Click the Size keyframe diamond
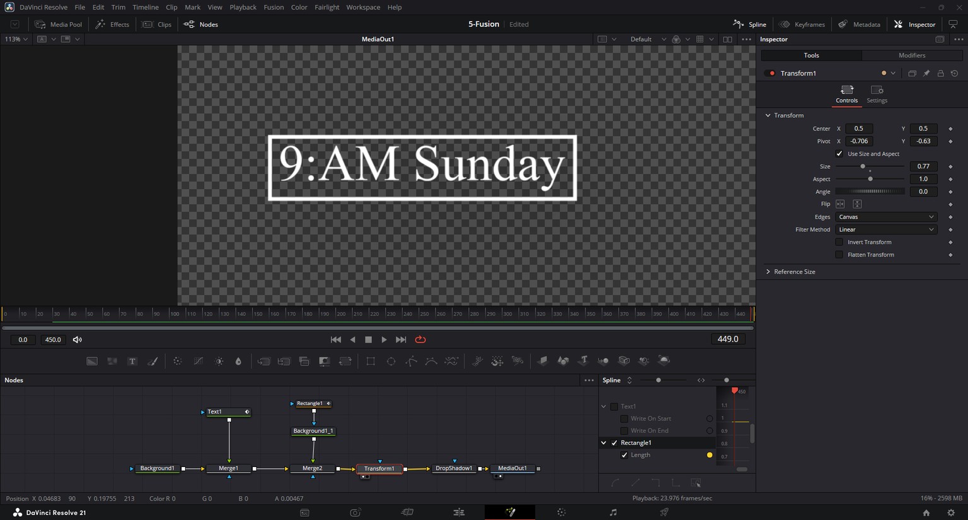968x520 pixels. pyautogui.click(x=950, y=166)
